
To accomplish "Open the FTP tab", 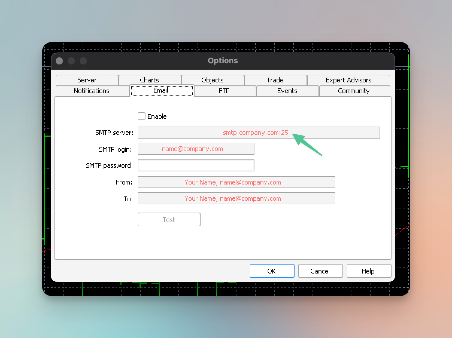I will [224, 91].
